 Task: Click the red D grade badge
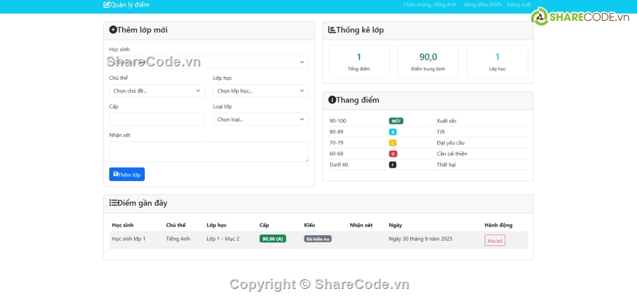(x=393, y=154)
